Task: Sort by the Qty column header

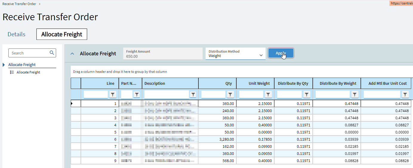Action: pyautogui.click(x=217, y=83)
